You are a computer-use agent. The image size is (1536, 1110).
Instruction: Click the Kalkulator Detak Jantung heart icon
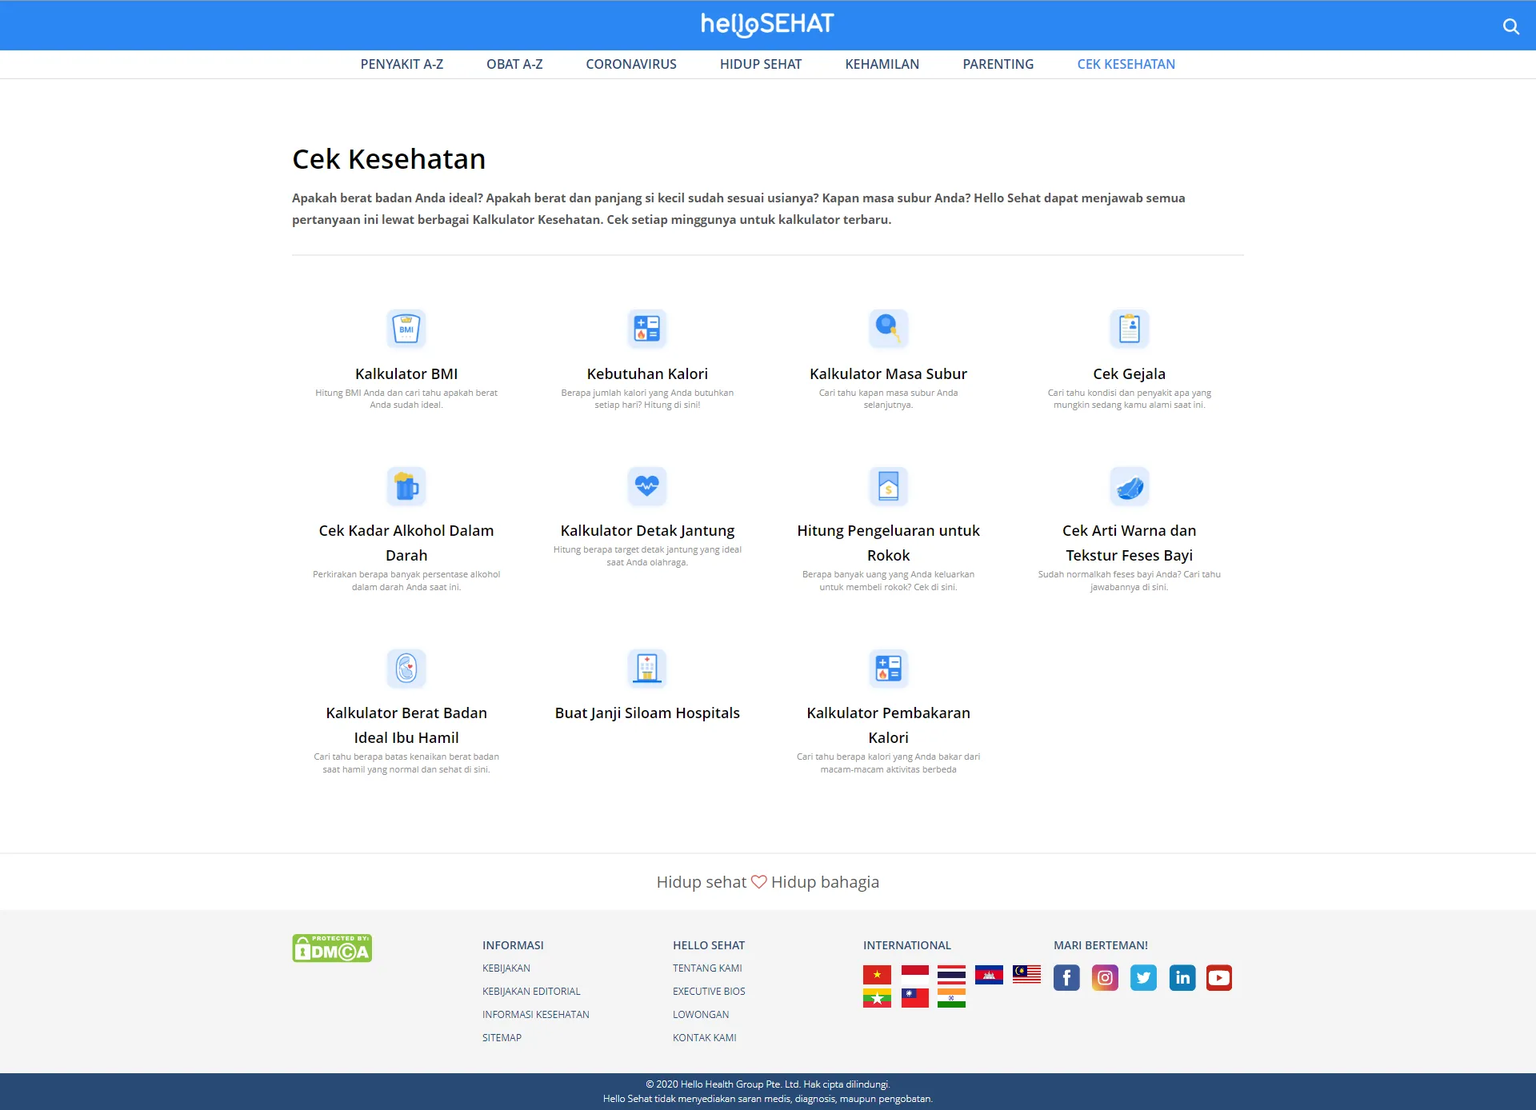point(646,485)
